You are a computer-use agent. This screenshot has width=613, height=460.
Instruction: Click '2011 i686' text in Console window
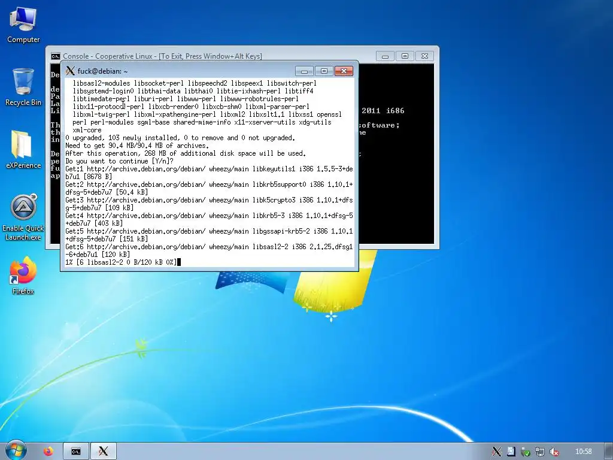coord(383,111)
